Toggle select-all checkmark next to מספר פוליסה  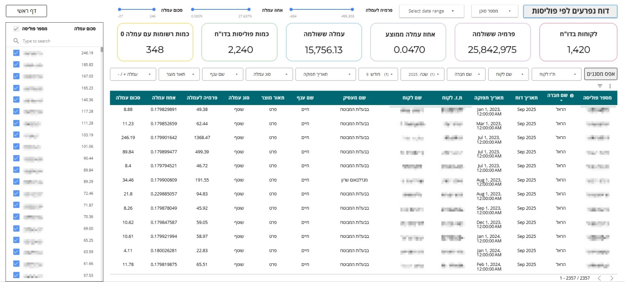click(16, 29)
